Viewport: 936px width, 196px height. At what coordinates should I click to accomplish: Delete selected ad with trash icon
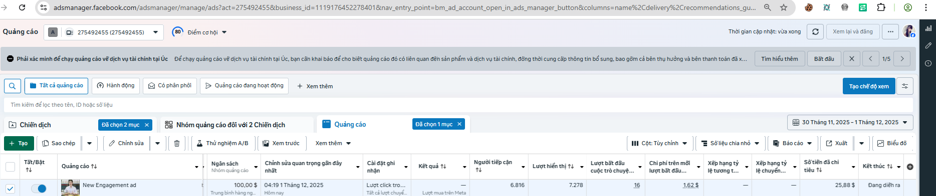coord(177,143)
